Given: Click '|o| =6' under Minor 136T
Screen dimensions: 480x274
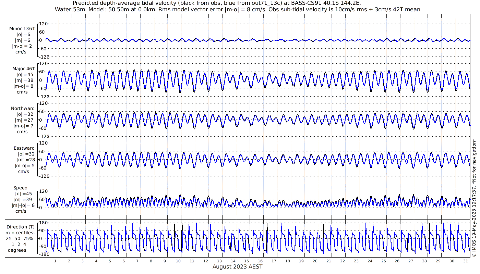Looking at the screenshot, I should tap(23, 35).
